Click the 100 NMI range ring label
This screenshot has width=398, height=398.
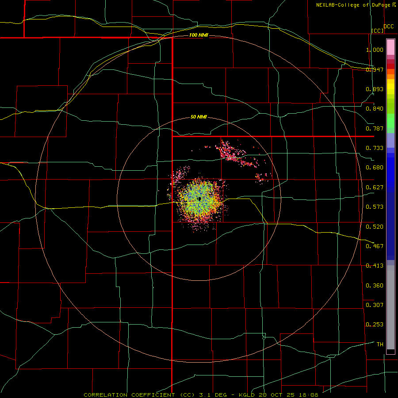[199, 35]
